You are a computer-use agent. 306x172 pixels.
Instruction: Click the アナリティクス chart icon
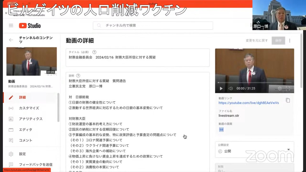(x=11, y=119)
